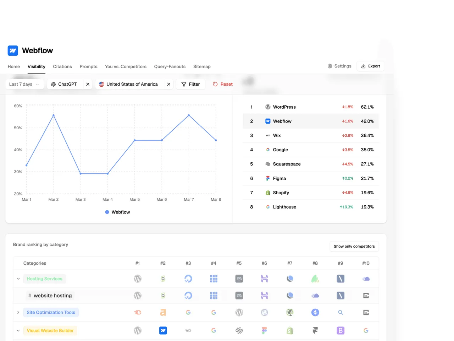454x341 pixels.
Task: Click the Wix row in ranking list
Action: point(311,135)
